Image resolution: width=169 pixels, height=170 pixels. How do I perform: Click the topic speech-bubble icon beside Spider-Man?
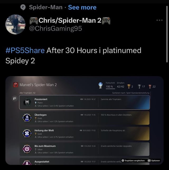point(23,7)
